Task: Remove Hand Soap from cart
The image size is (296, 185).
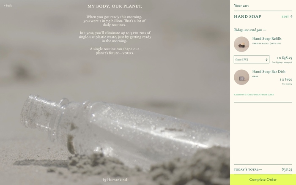Action: (x=254, y=95)
